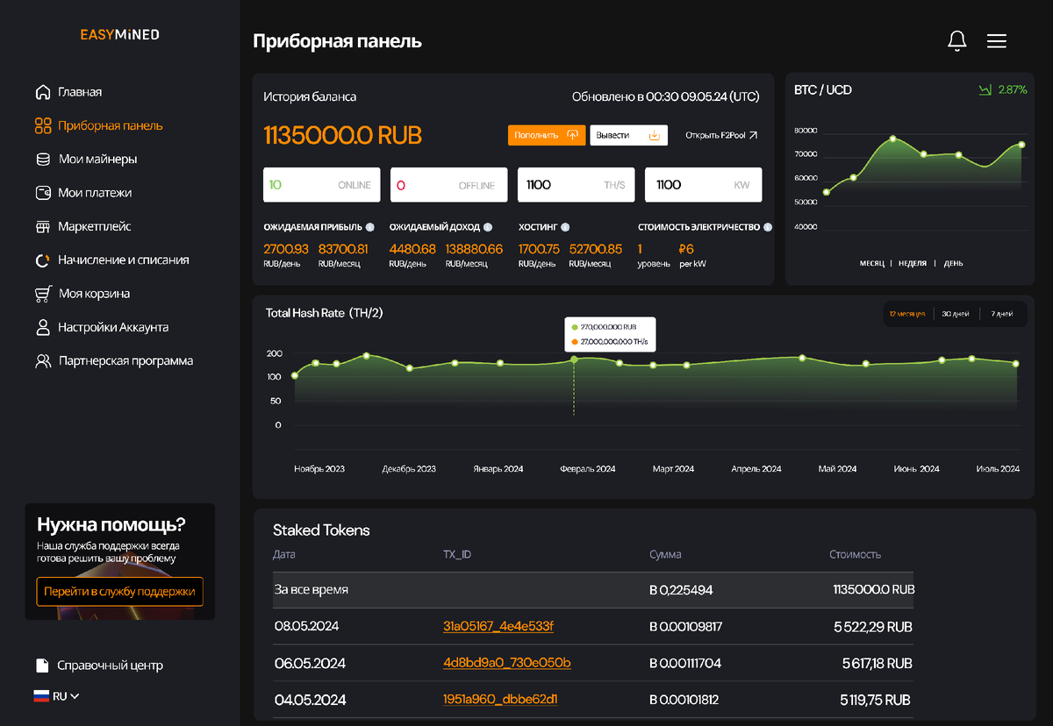Switch BTC chart to ДЕНЬ
The height and width of the screenshot is (726, 1053).
pyautogui.click(x=953, y=263)
